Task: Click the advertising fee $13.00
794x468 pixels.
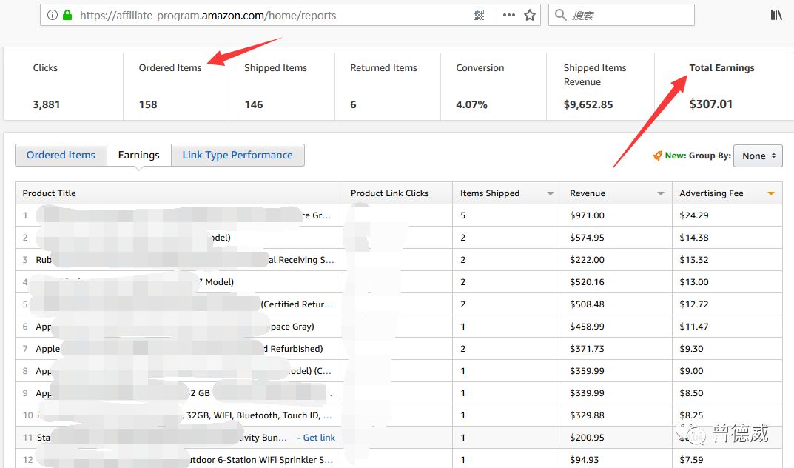Action: pyautogui.click(x=694, y=282)
